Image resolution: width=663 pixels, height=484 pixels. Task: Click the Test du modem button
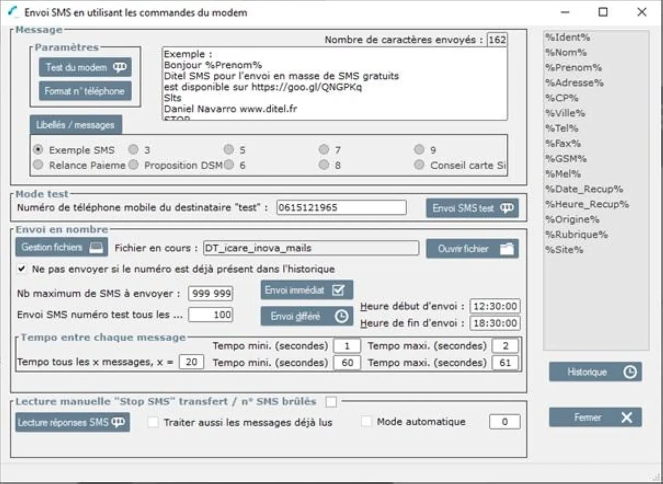pyautogui.click(x=85, y=67)
